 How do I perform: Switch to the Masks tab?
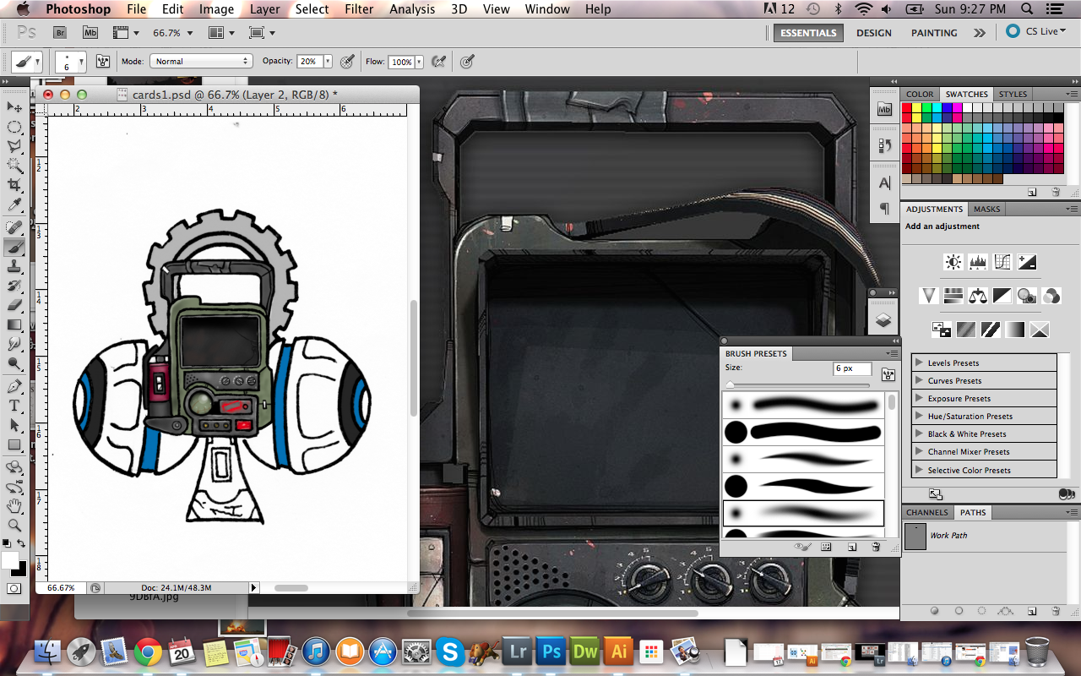(986, 209)
